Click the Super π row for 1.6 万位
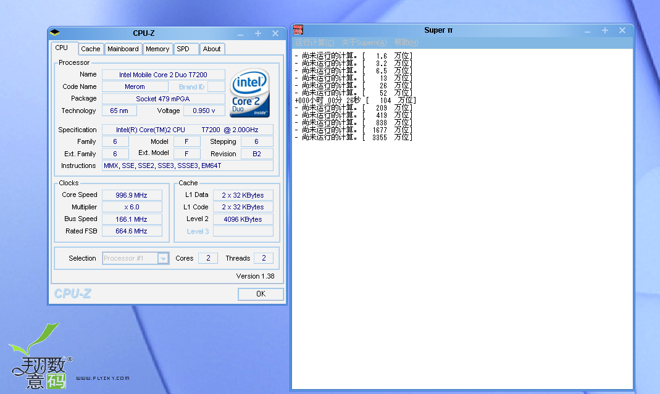The height and width of the screenshot is (394, 660). pos(354,56)
